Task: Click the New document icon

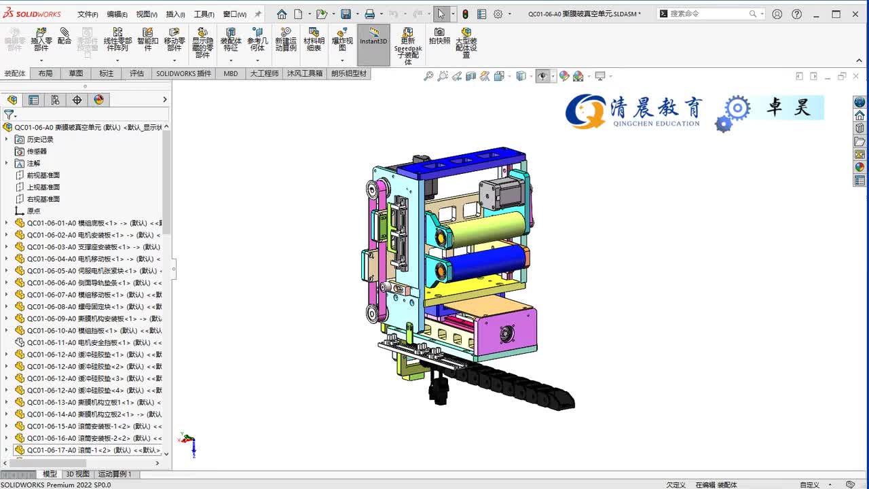Action: [298, 14]
